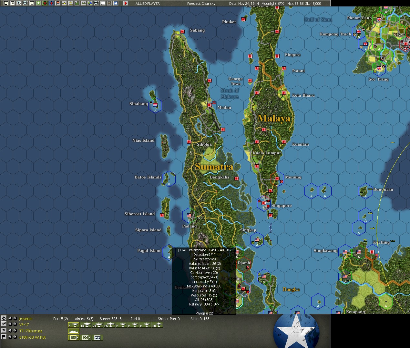
Task: Select the red aircraft on blue background icon
Action: (x=51, y=3)
